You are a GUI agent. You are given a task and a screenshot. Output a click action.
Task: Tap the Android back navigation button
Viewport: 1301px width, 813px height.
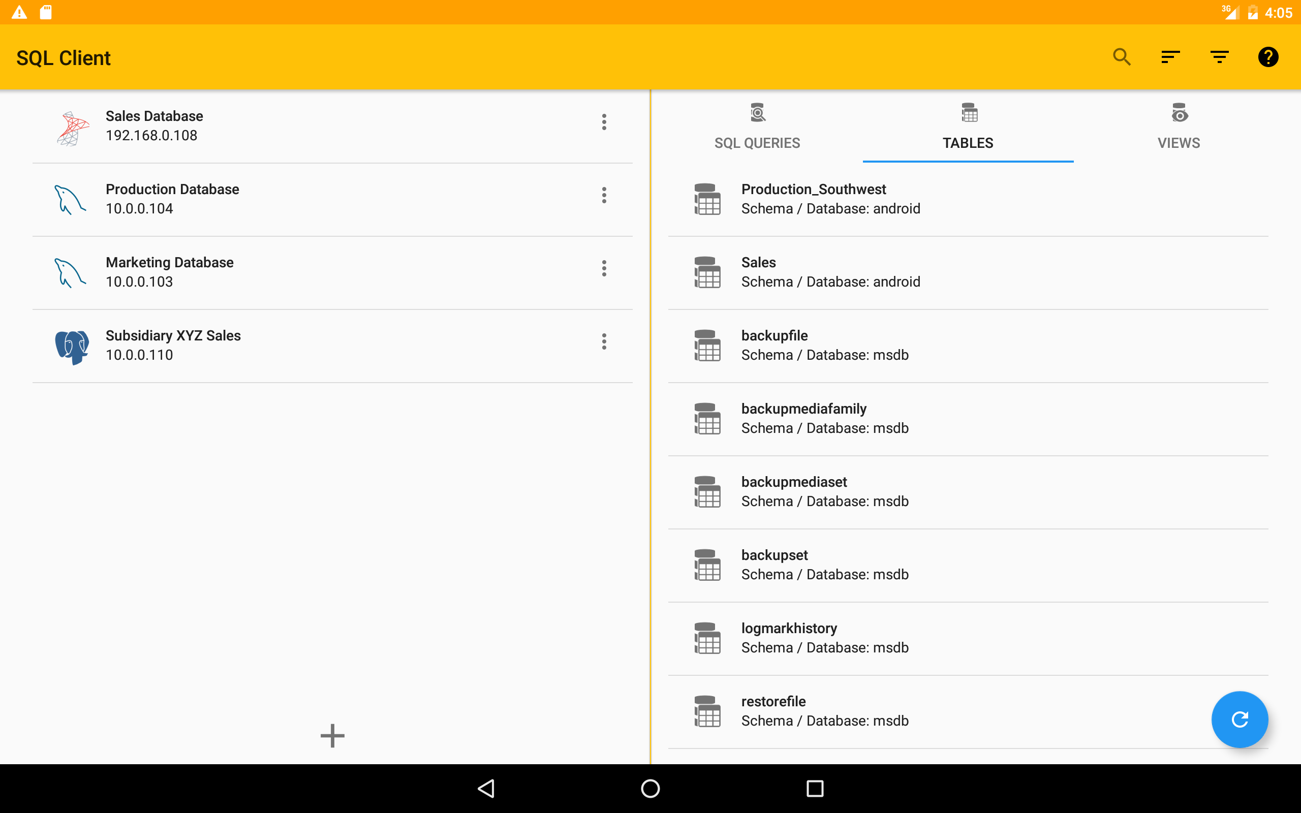[486, 788]
